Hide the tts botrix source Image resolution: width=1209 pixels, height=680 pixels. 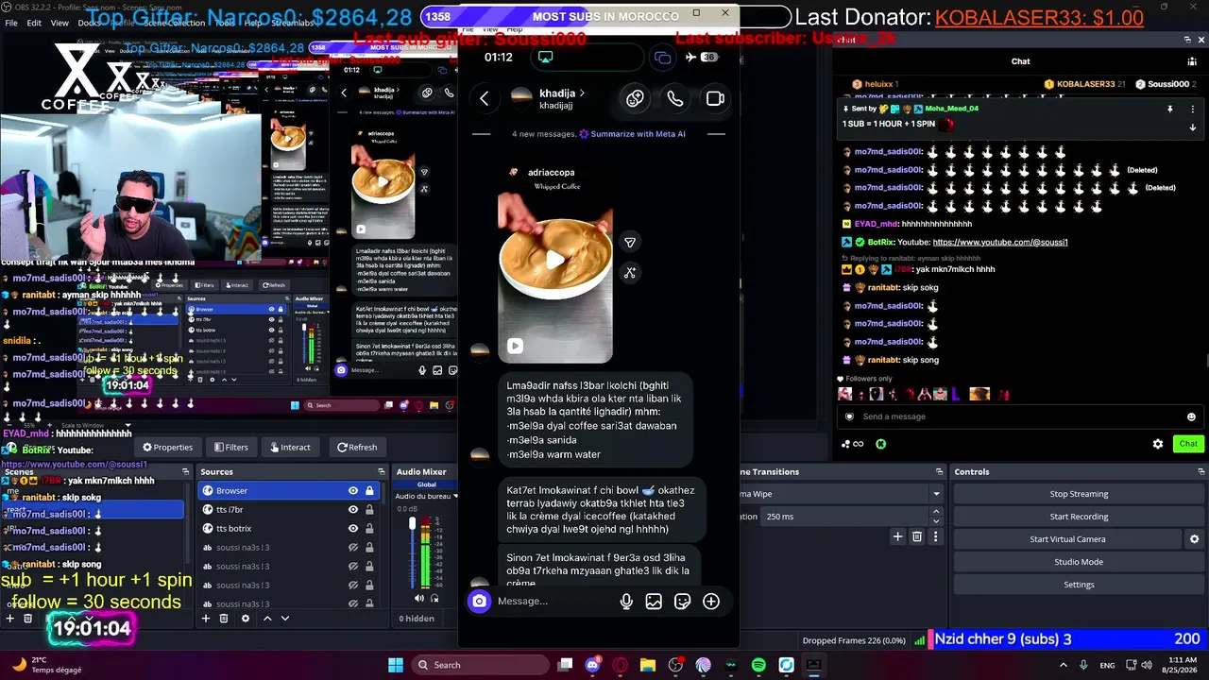(353, 528)
